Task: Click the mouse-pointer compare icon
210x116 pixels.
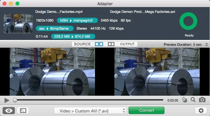Action: 184,100
